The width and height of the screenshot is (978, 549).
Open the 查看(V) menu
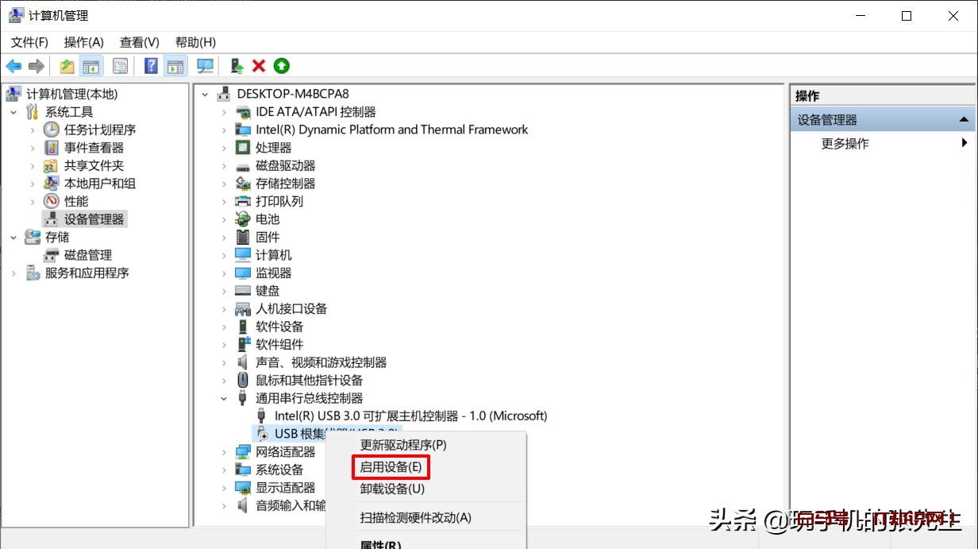click(x=140, y=42)
